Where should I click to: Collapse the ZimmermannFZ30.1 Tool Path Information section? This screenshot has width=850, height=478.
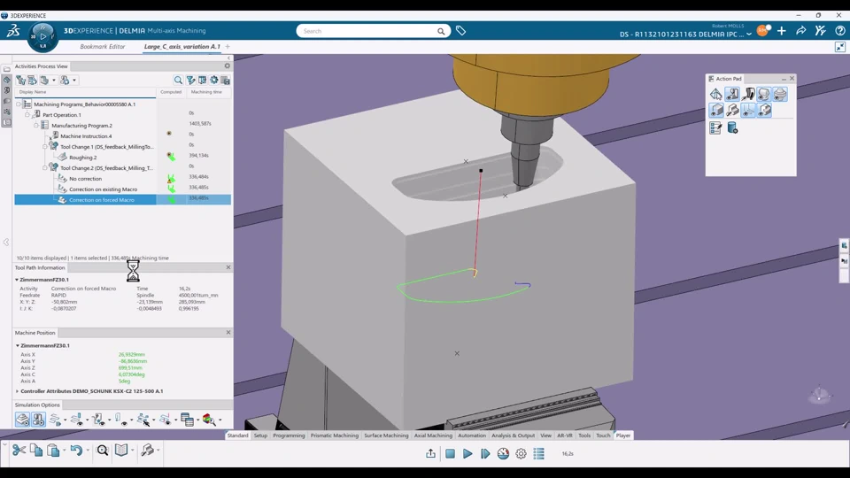point(17,280)
